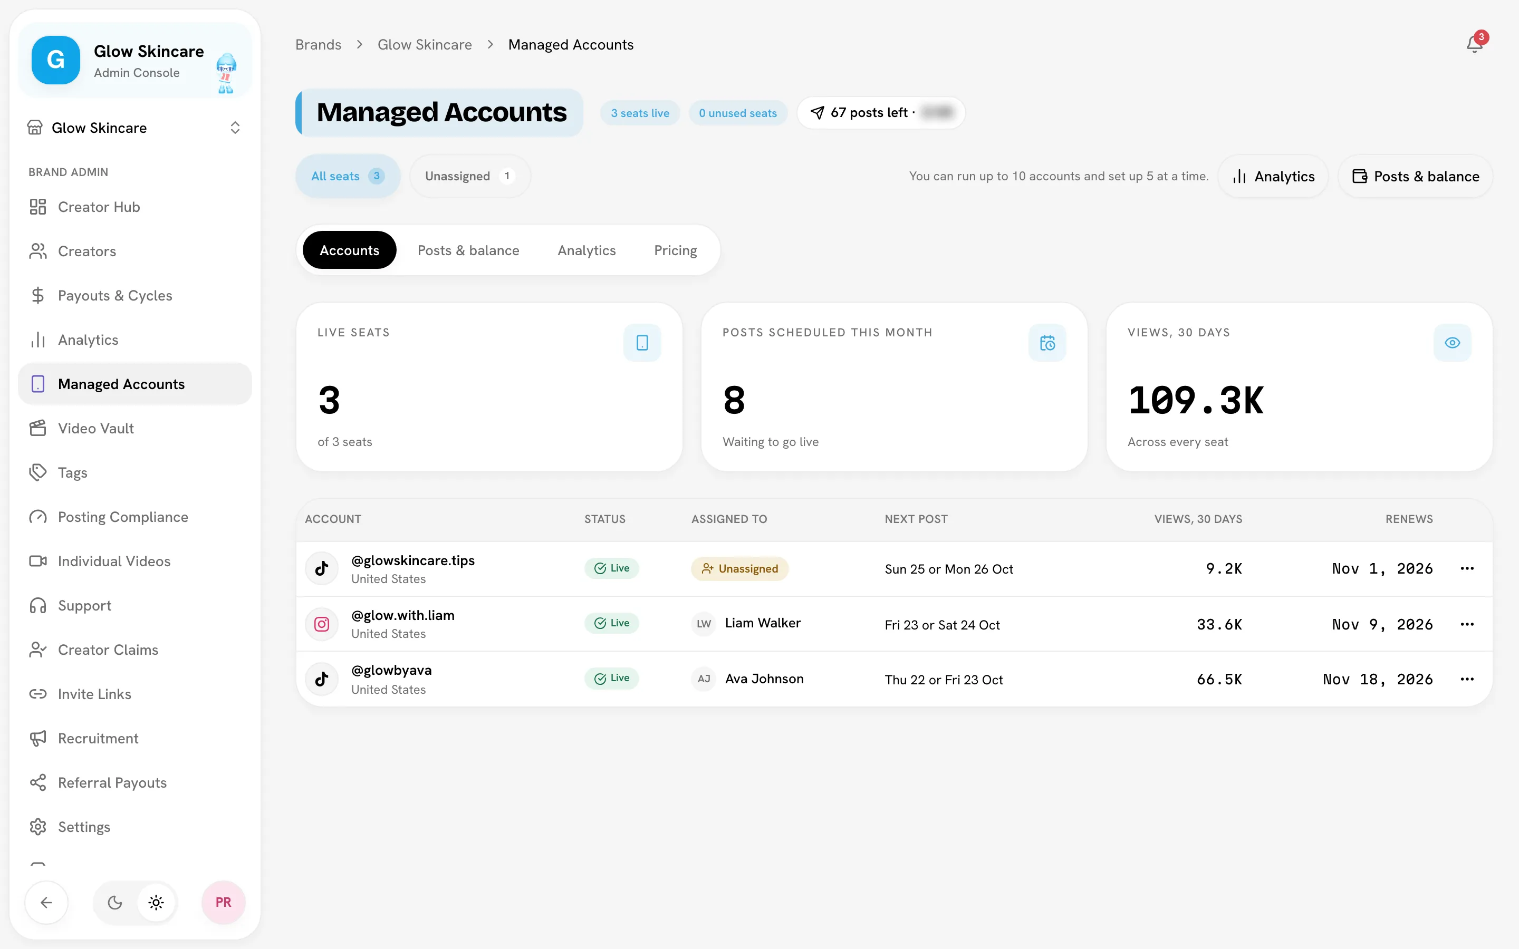Filter by All seats
Screen dimensions: 1519x949
click(348, 177)
